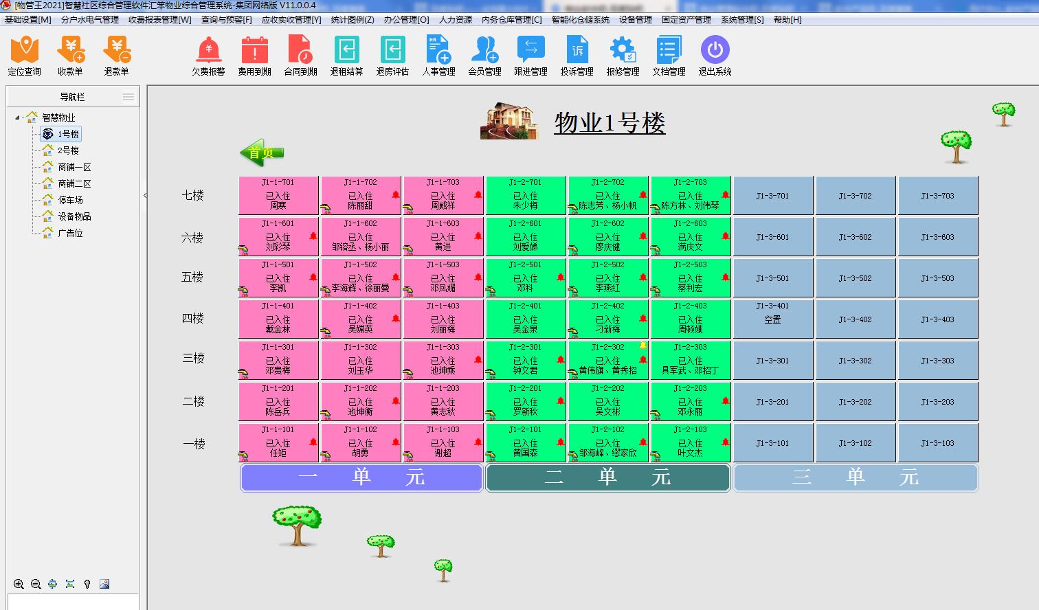The image size is (1039, 610).
Task: Click the actual size image frame icon
Action: point(70,584)
